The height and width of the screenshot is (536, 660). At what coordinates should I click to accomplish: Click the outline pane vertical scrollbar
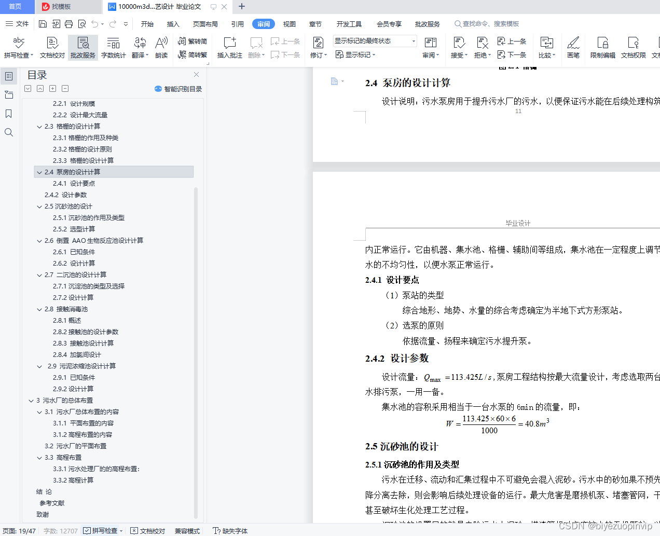[x=196, y=353]
